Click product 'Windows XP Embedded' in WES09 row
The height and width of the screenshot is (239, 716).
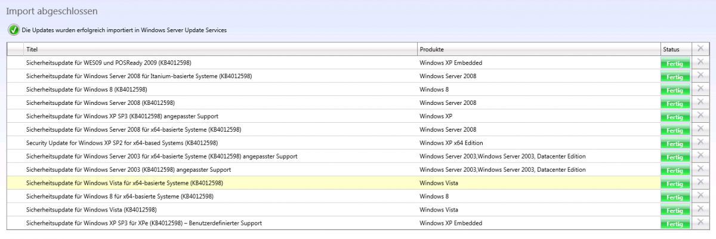[450, 63]
